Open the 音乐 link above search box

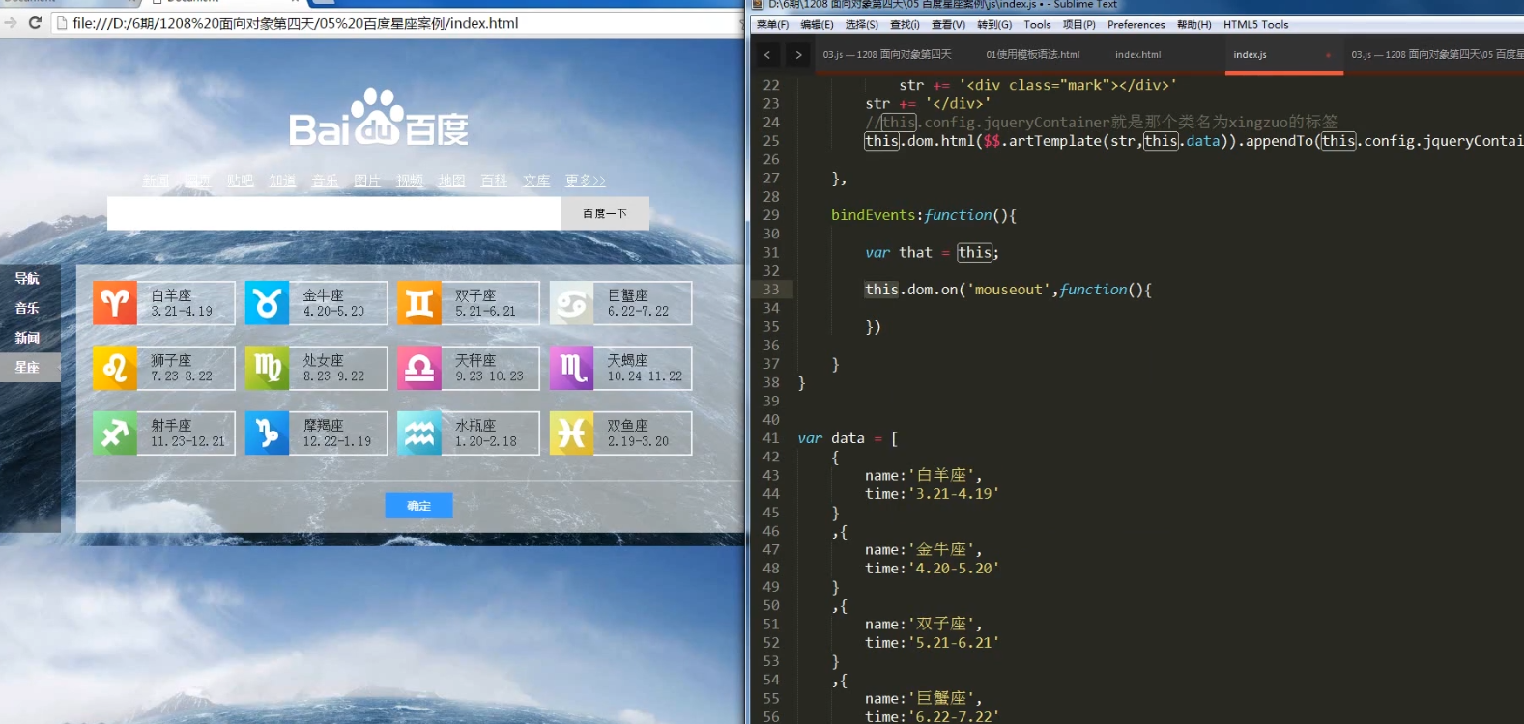pyautogui.click(x=325, y=181)
